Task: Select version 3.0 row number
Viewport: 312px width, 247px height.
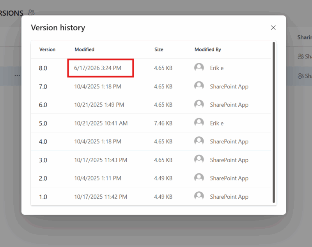Action: pos(43,160)
